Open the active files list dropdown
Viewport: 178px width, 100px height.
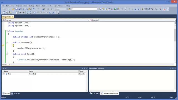[175, 17]
